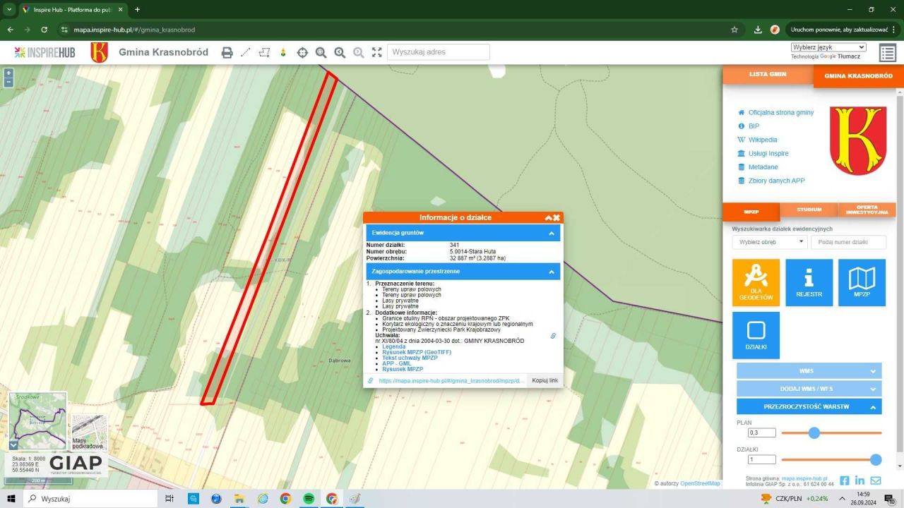Viewport: 904px width, 508px height.
Task: Switch to the LISTA GMIN tab
Action: [x=768, y=74]
